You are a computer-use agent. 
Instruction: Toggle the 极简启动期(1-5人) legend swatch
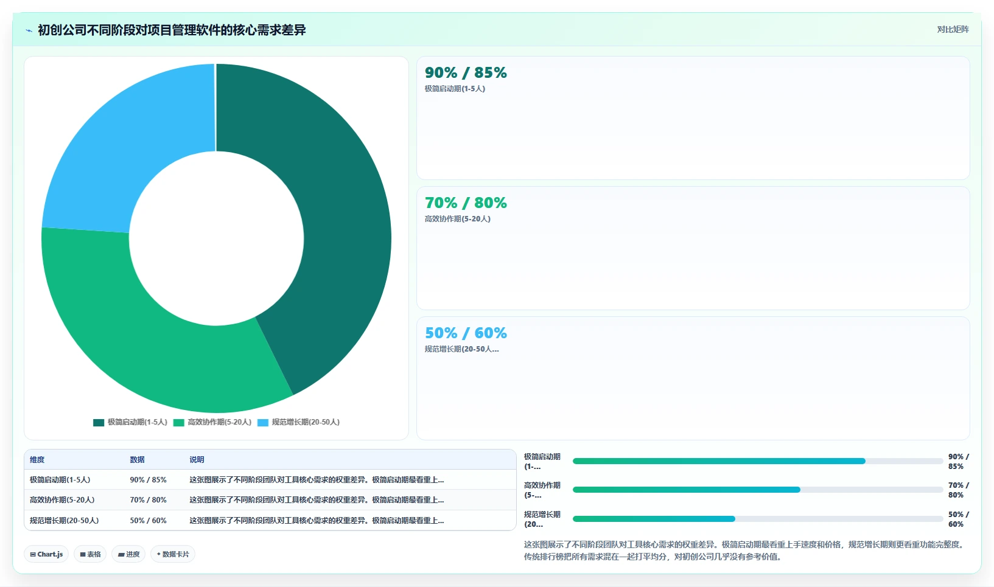(x=99, y=422)
